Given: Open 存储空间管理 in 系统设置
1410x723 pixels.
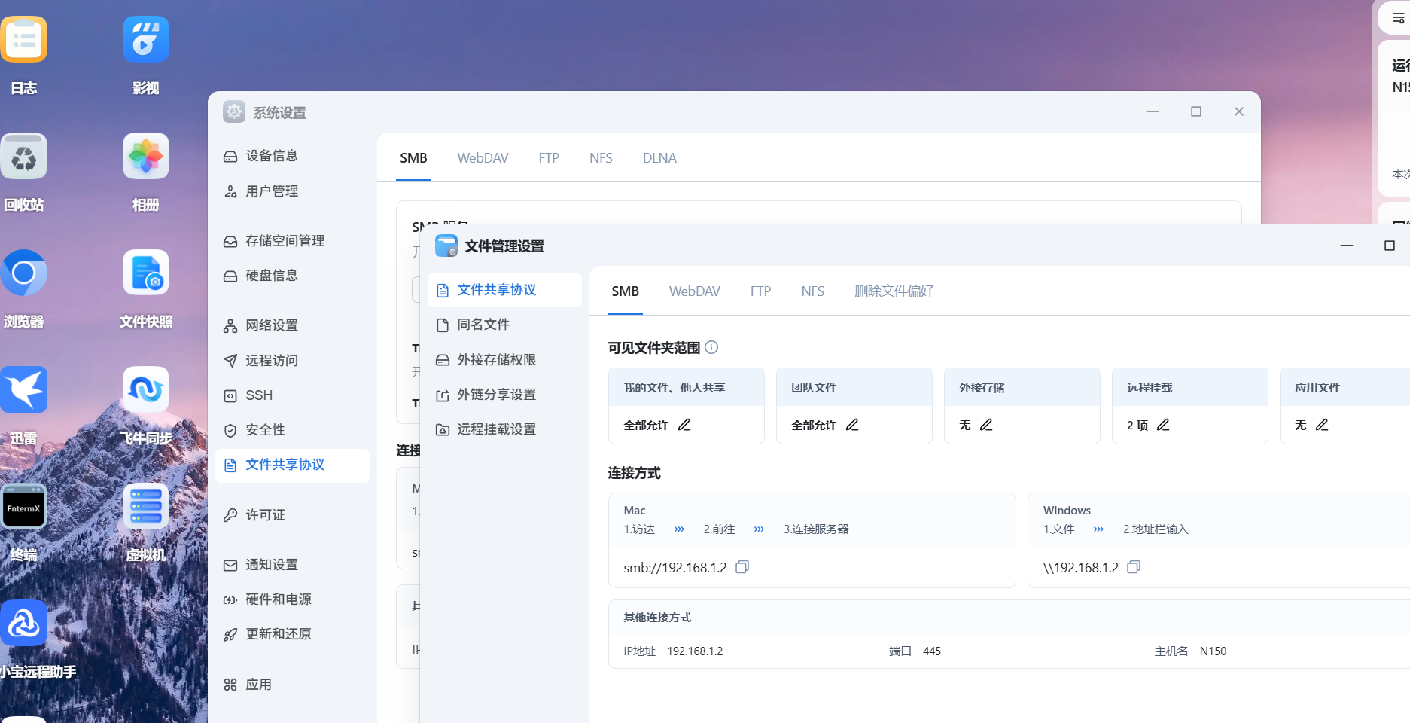Looking at the screenshot, I should (x=292, y=241).
